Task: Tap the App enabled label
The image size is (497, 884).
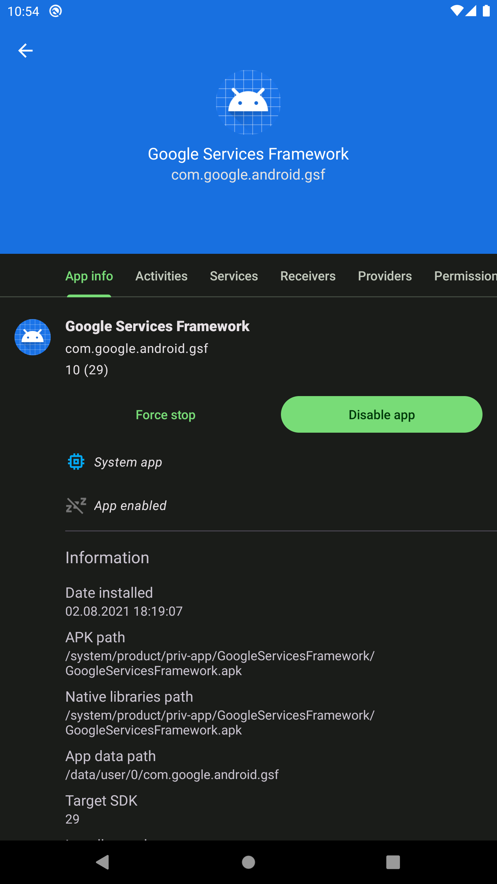Action: point(130,506)
